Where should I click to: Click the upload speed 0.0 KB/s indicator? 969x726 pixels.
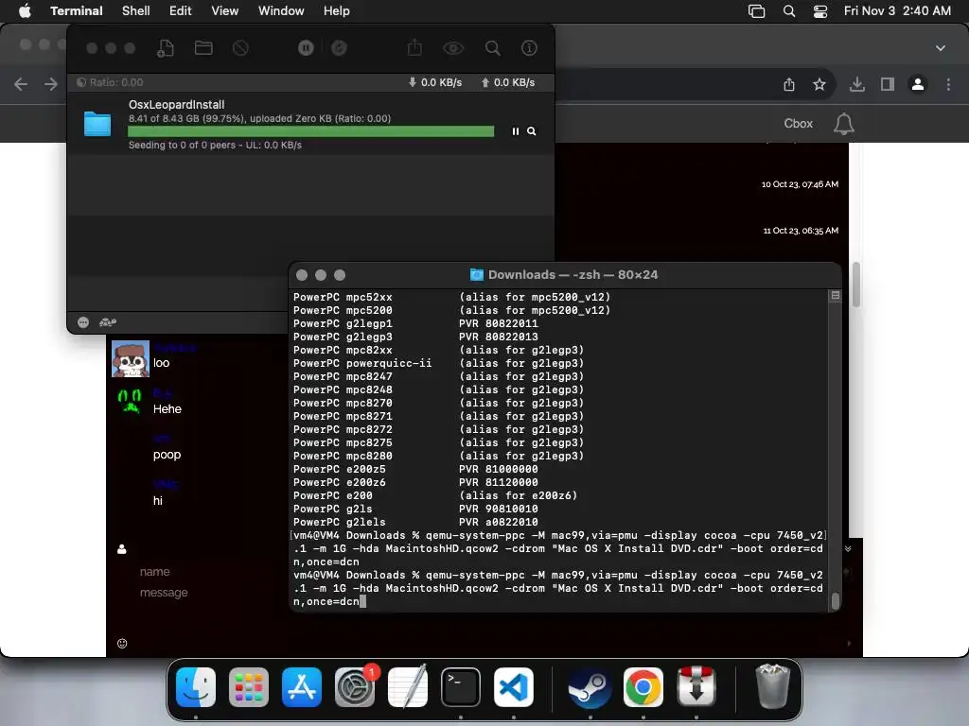point(508,83)
